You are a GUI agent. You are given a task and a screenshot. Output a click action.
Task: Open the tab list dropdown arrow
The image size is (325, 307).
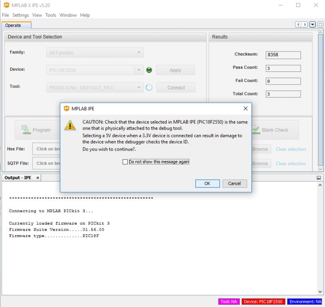pyautogui.click(x=312, y=24)
